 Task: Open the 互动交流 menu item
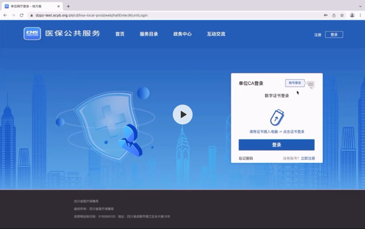[216, 34]
